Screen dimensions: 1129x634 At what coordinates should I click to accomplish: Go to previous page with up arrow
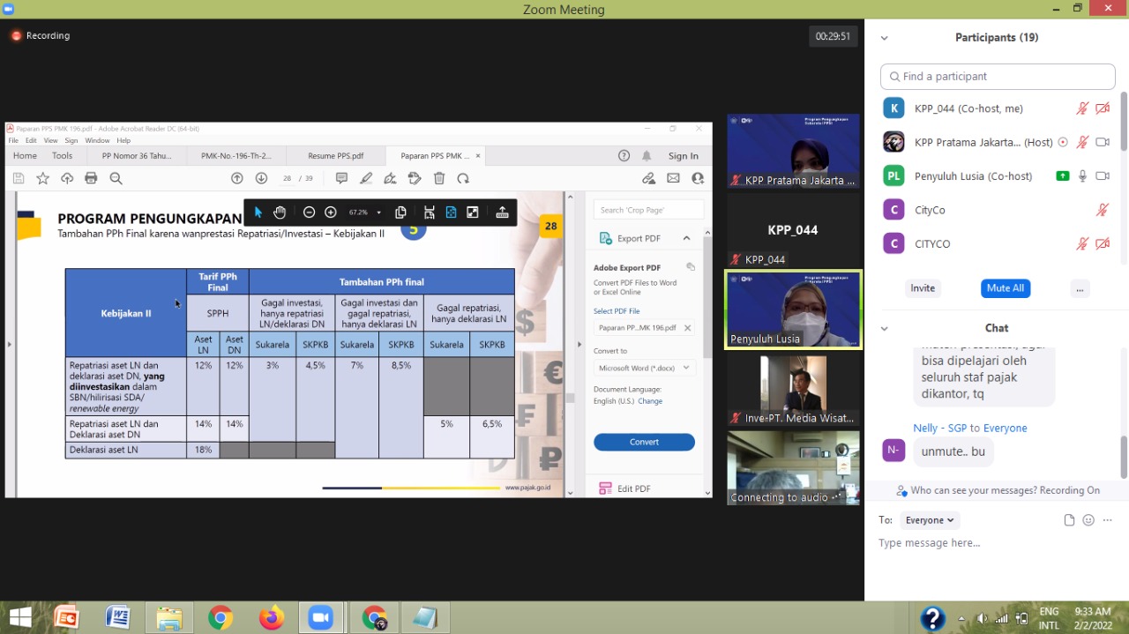click(x=237, y=178)
